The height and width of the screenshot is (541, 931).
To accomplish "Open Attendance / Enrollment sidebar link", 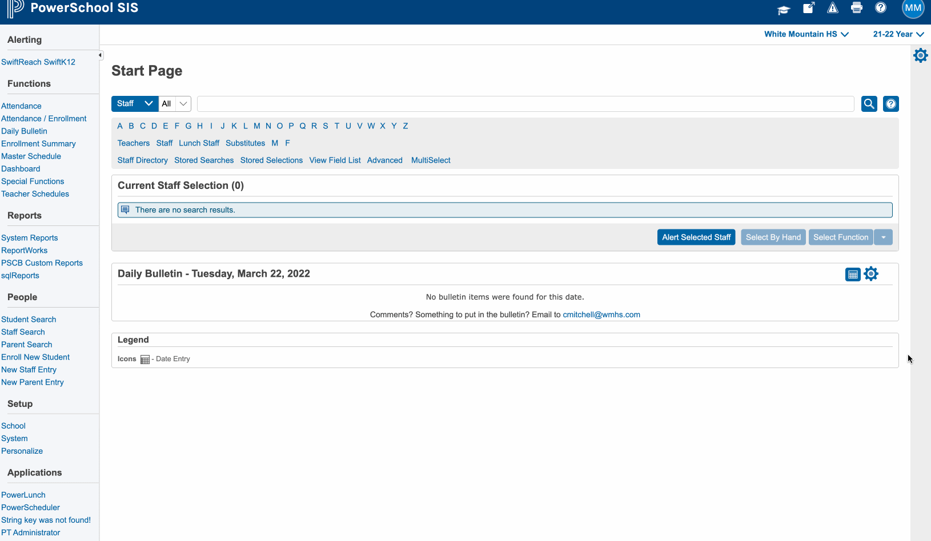I will click(x=44, y=119).
